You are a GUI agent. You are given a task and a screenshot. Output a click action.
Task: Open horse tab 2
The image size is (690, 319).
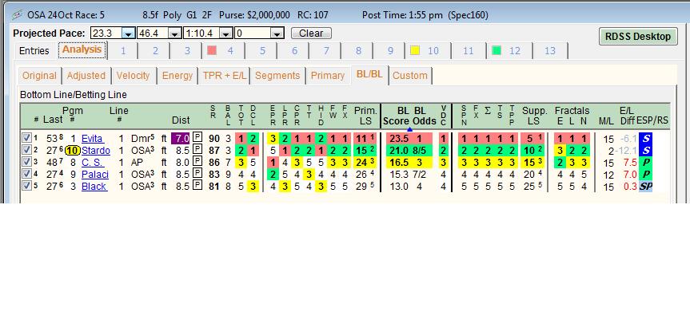155,51
